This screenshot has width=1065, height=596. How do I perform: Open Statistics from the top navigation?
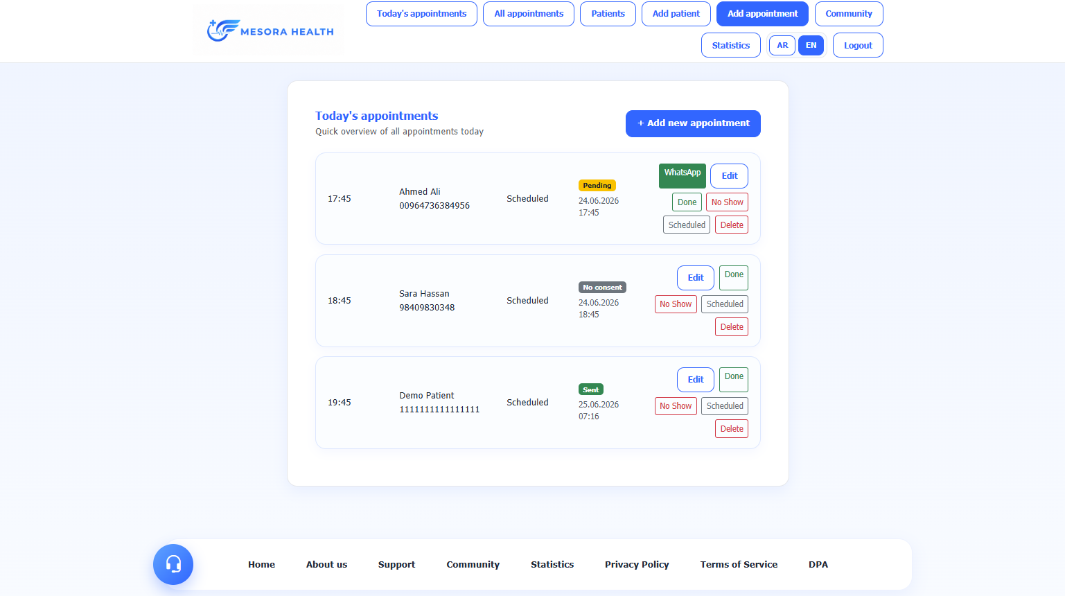click(731, 45)
